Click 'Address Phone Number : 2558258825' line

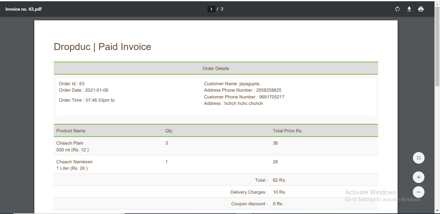[x=243, y=90]
